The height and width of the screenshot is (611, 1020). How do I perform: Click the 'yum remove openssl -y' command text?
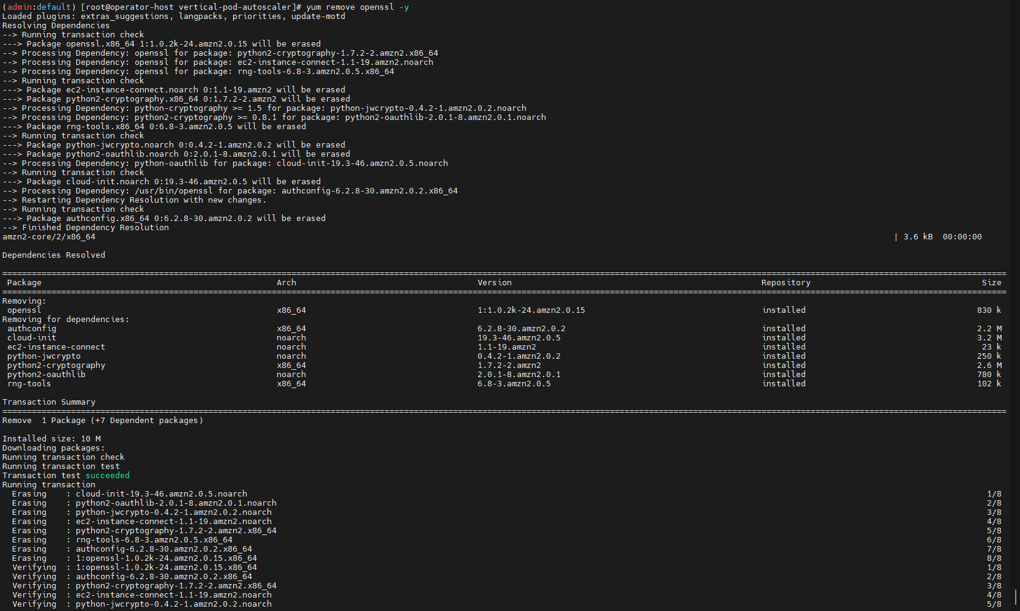(358, 7)
